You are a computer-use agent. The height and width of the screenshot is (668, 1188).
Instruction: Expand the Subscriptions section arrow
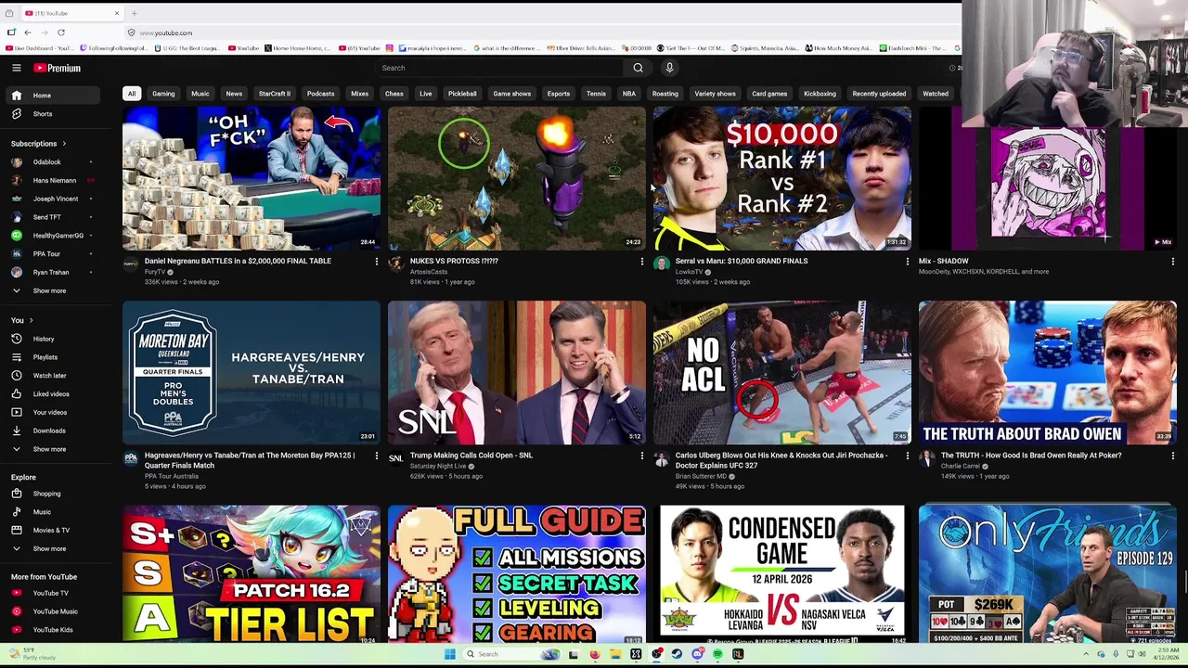pos(64,144)
